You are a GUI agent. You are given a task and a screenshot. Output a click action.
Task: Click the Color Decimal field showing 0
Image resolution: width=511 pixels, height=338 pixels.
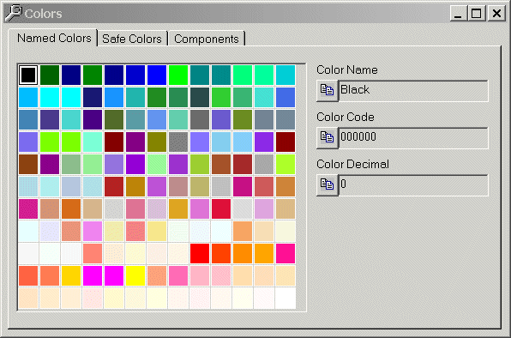coord(413,184)
